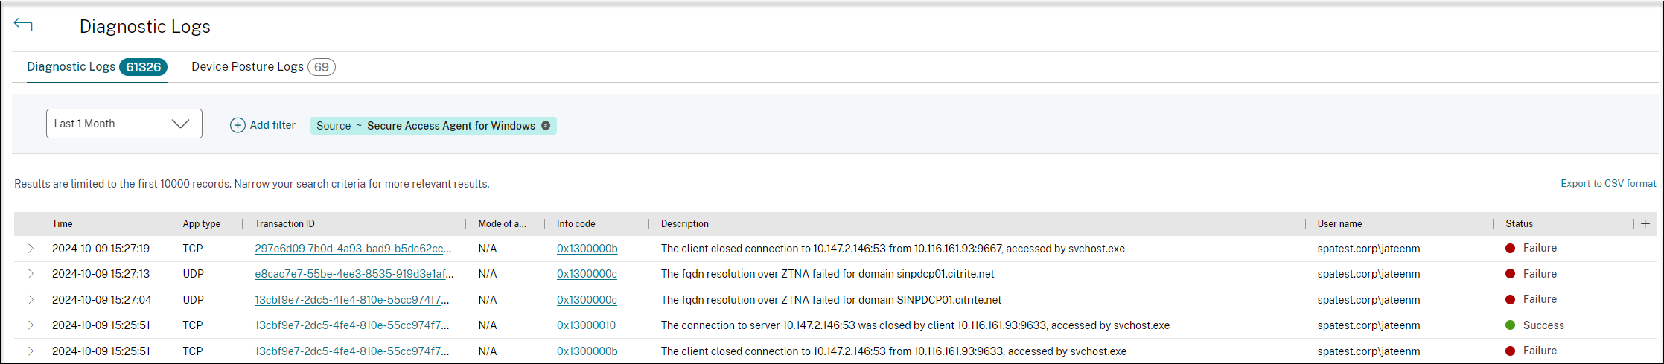Screen dimensions: 1664x364
Task: Click the Description column header
Action: click(x=685, y=223)
